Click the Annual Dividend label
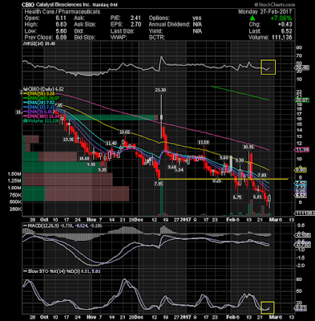Viewport: 315px width, 321px height. pyautogui.click(x=169, y=25)
